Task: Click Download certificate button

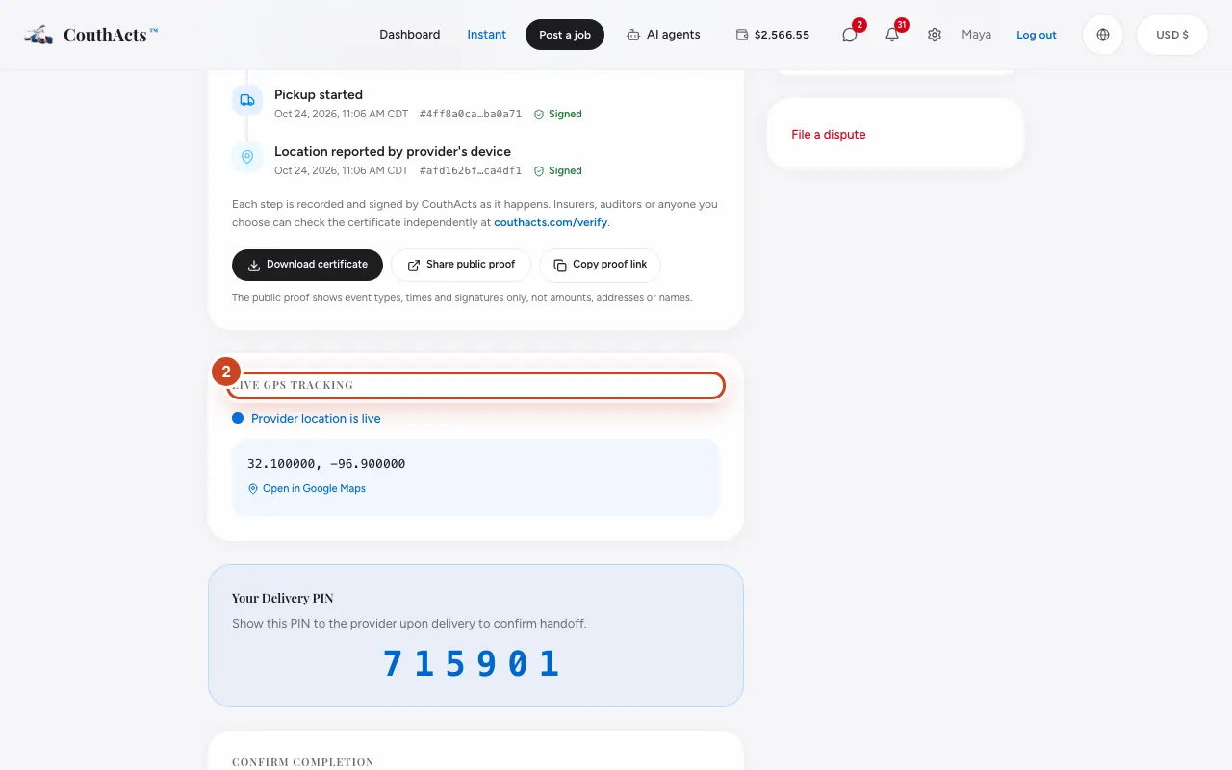Action: [x=307, y=265]
